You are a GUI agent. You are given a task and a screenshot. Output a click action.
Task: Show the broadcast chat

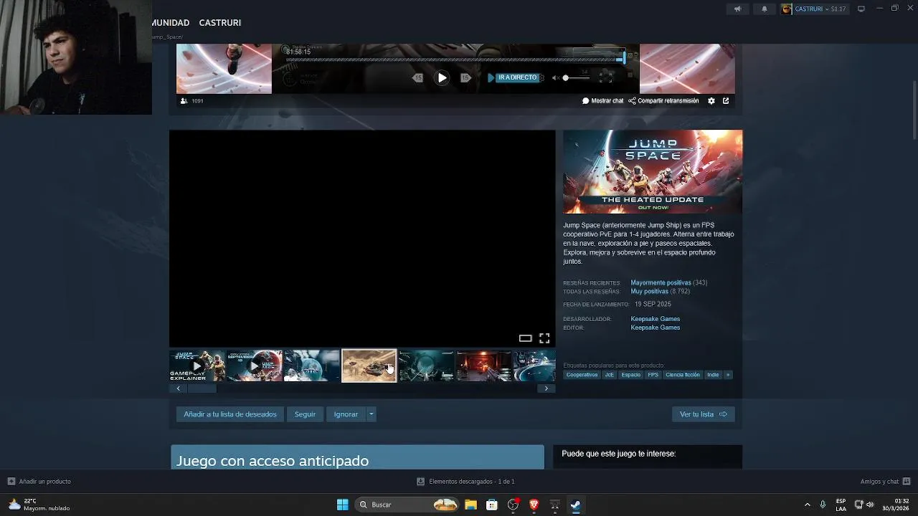click(x=602, y=101)
